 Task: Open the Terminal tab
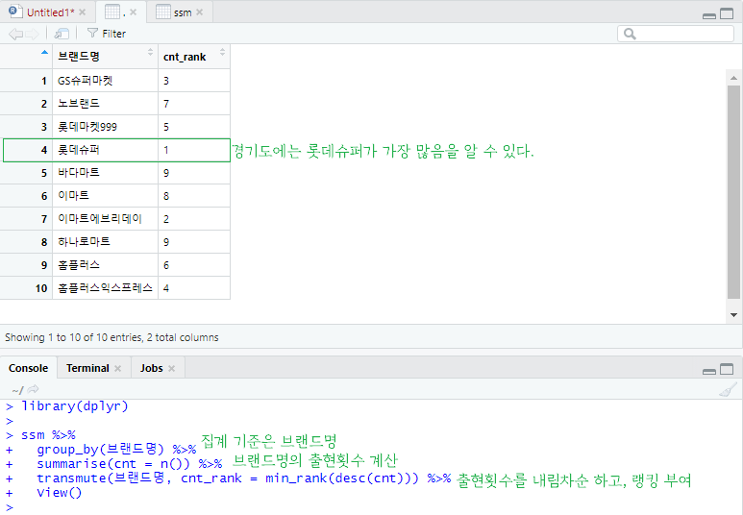tap(87, 368)
